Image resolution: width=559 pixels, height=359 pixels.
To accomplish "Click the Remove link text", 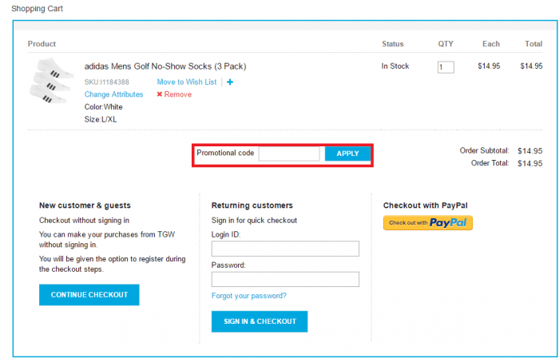I will point(178,94).
